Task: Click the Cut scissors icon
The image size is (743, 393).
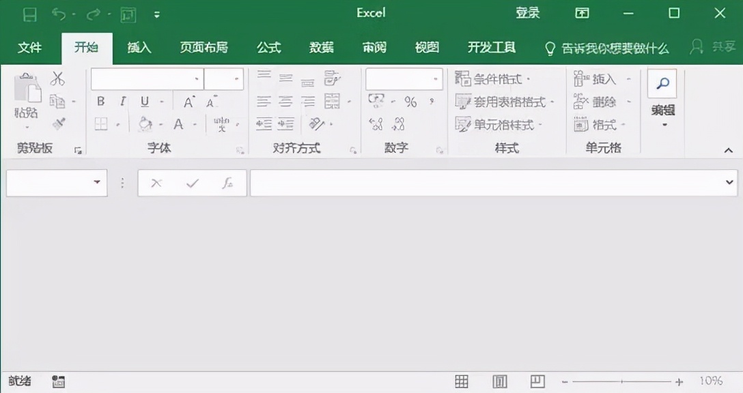Action: (x=57, y=78)
